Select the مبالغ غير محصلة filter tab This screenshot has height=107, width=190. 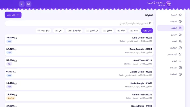click(x=44, y=31)
